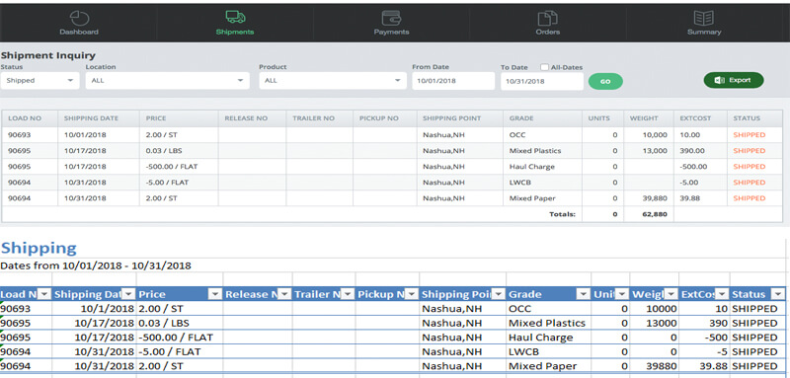Viewport: 790px width, 378px height.
Task: Click the green GO button
Action: pos(605,82)
